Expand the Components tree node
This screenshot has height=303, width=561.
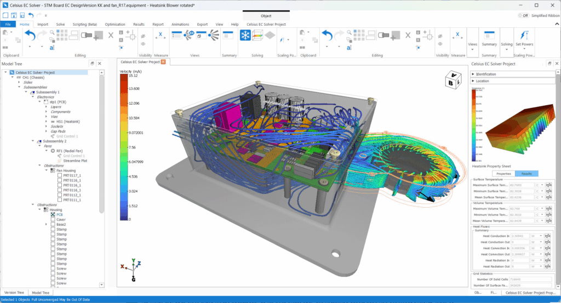pyautogui.click(x=46, y=112)
